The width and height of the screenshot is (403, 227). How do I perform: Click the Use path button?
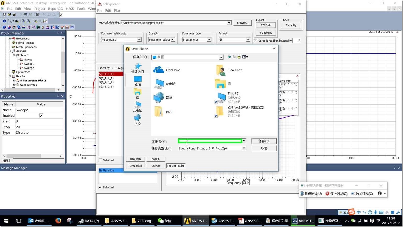(135, 159)
